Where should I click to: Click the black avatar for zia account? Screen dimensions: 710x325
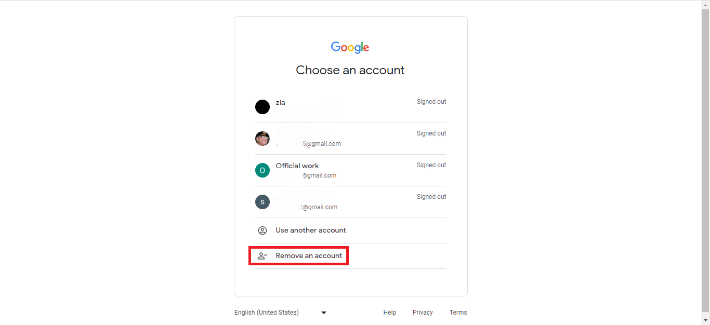[262, 107]
